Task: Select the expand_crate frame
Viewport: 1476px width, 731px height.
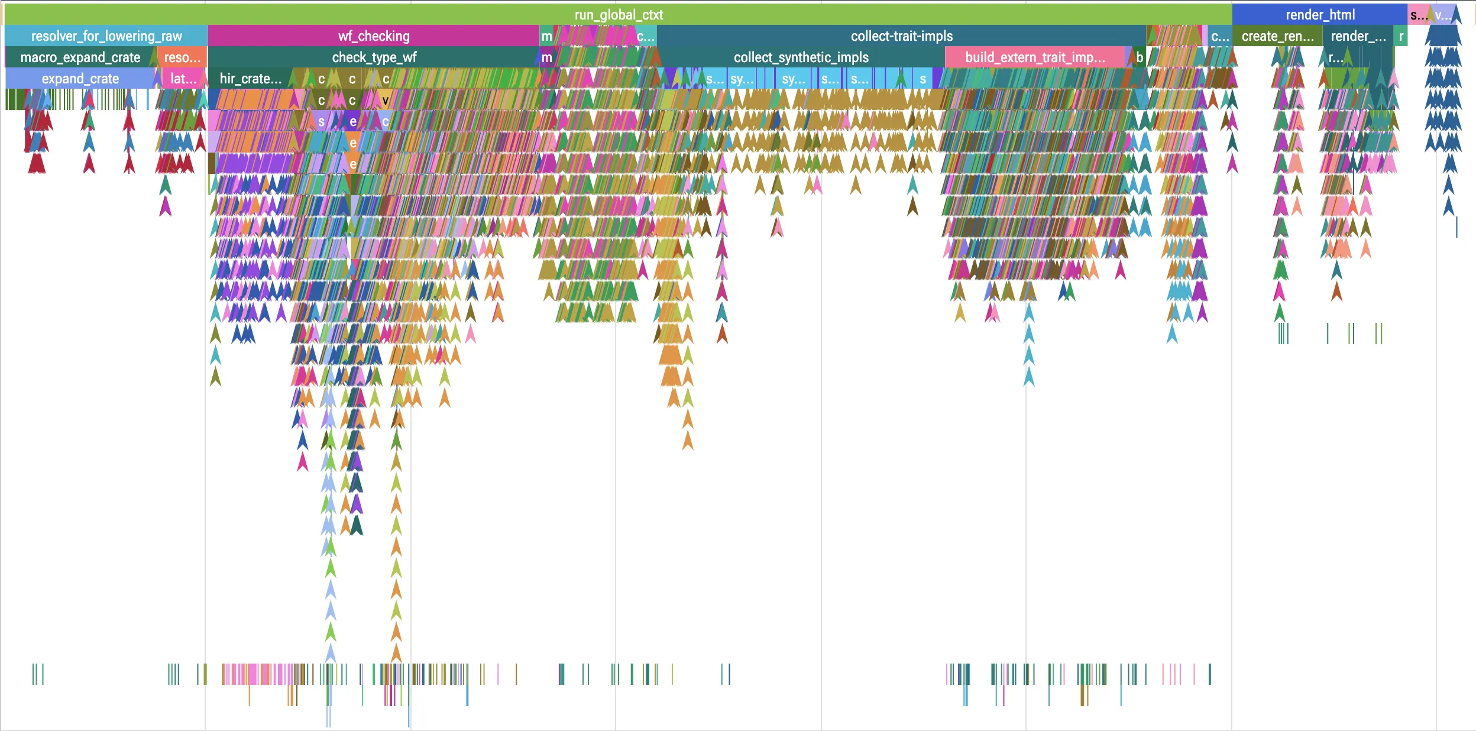Action: (x=80, y=79)
